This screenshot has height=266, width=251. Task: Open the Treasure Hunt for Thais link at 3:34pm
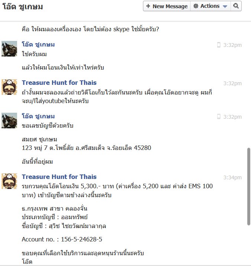[59, 177]
